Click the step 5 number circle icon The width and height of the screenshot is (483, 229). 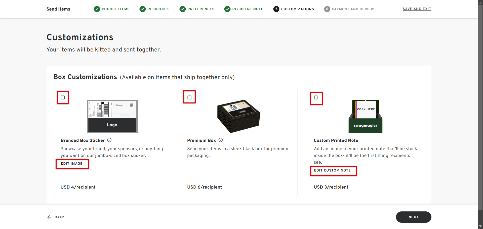[276, 9]
